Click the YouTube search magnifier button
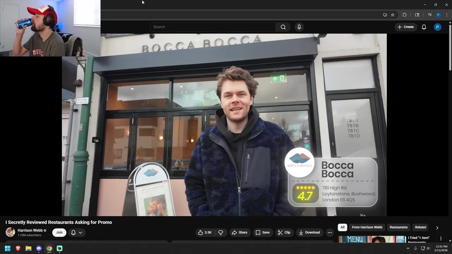The image size is (452, 254). pos(283,27)
